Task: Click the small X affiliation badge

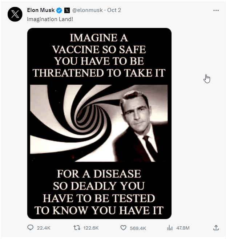Action: pos(67,10)
